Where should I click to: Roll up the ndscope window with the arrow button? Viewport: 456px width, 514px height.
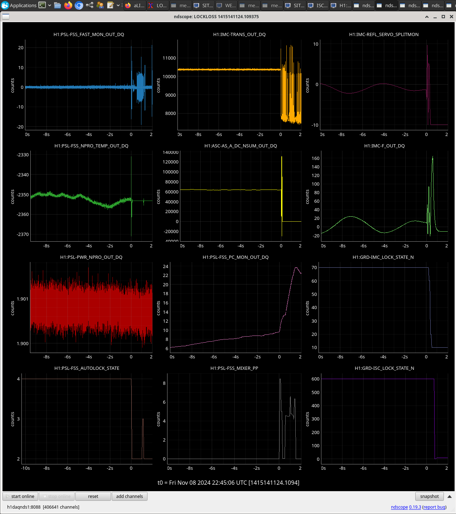point(427,17)
